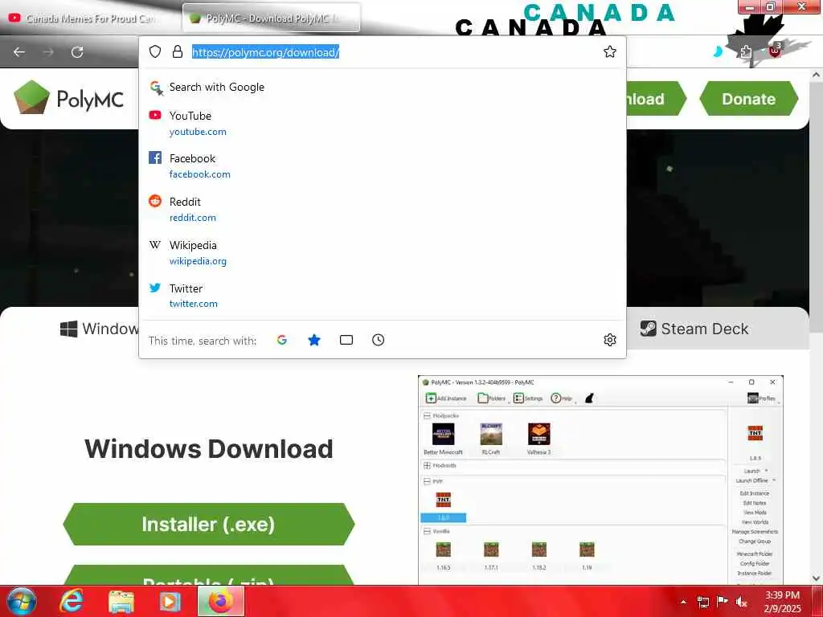
Task: Choose the Wikipedia suggestion
Action: click(382, 252)
